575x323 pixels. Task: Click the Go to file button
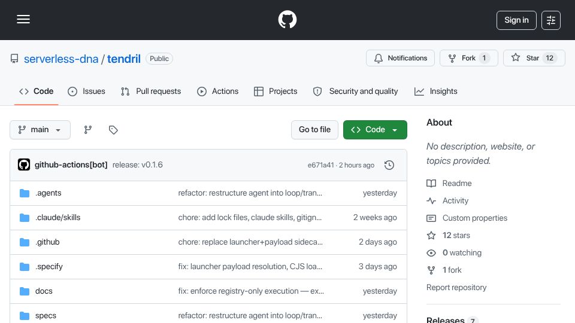pos(314,130)
